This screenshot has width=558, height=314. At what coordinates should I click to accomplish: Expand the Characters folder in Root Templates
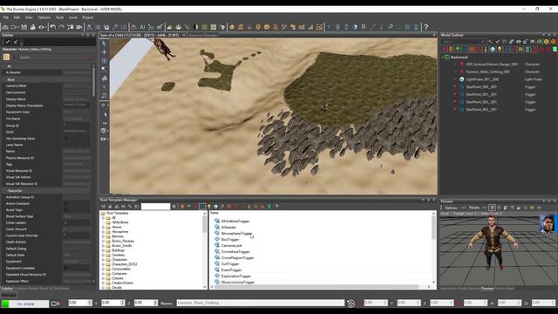(104, 260)
